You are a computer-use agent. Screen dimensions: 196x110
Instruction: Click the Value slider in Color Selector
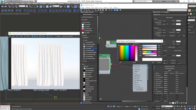149,55
